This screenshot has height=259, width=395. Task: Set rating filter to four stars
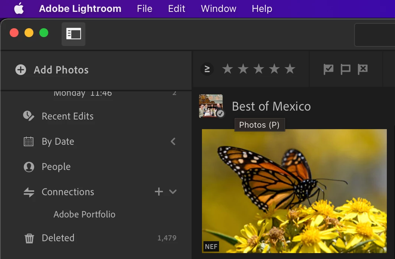point(274,69)
